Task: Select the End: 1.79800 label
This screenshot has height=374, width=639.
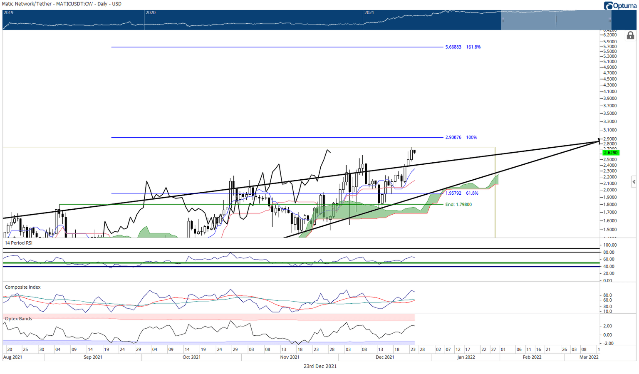Action: pos(458,205)
